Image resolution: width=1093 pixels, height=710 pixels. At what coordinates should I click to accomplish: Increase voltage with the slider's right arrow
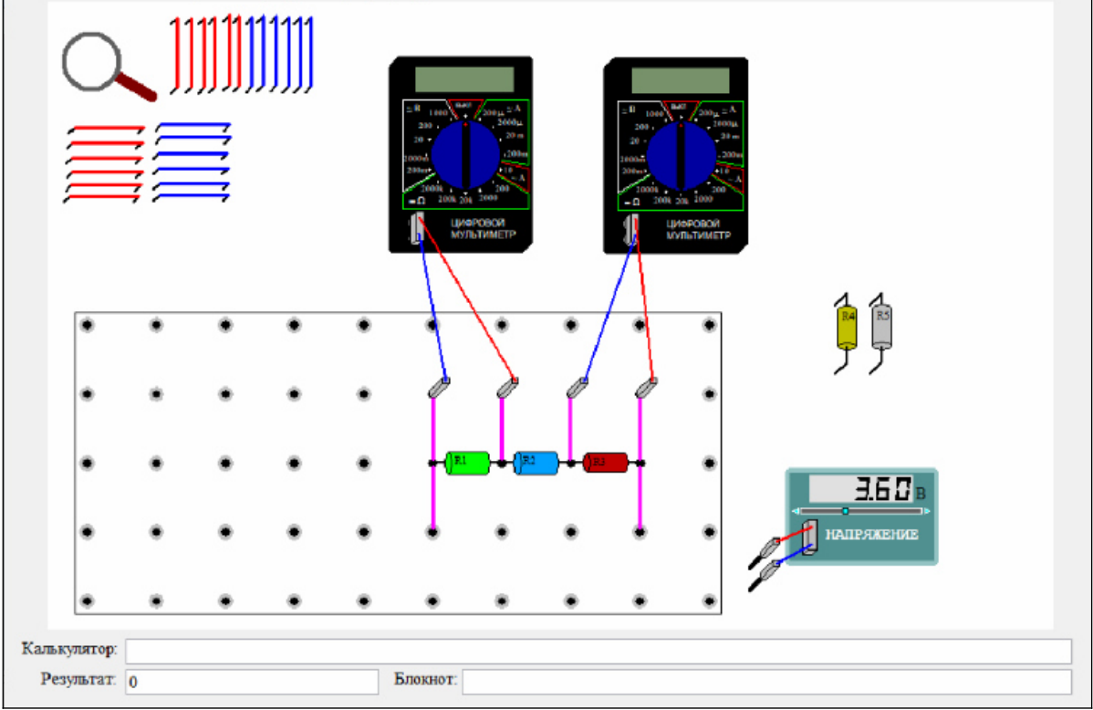click(x=926, y=511)
